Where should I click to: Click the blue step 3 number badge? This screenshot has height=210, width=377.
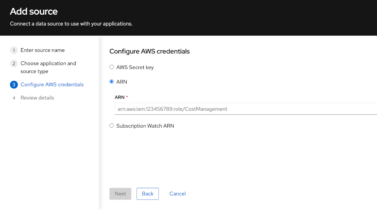tap(14, 85)
